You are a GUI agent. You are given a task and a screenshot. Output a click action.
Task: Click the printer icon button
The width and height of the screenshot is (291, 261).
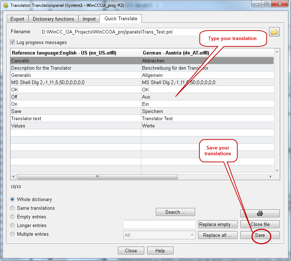click(x=260, y=213)
